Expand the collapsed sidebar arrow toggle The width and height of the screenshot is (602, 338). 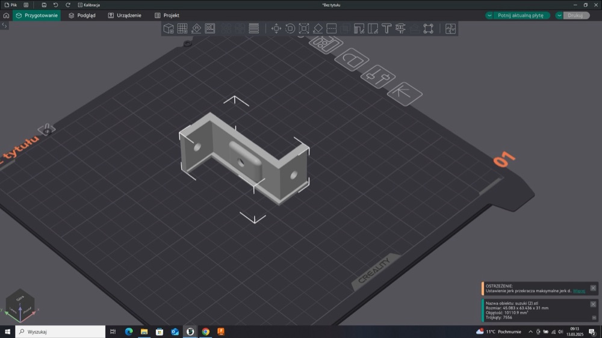tap(4, 25)
